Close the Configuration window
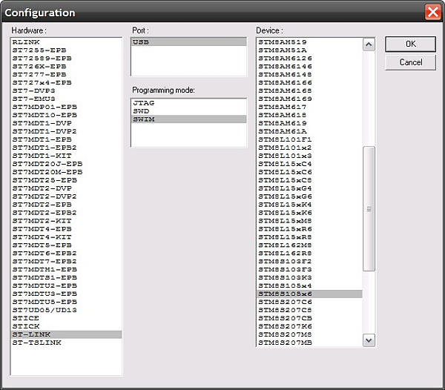This screenshot has width=445, height=390. pos(432,13)
